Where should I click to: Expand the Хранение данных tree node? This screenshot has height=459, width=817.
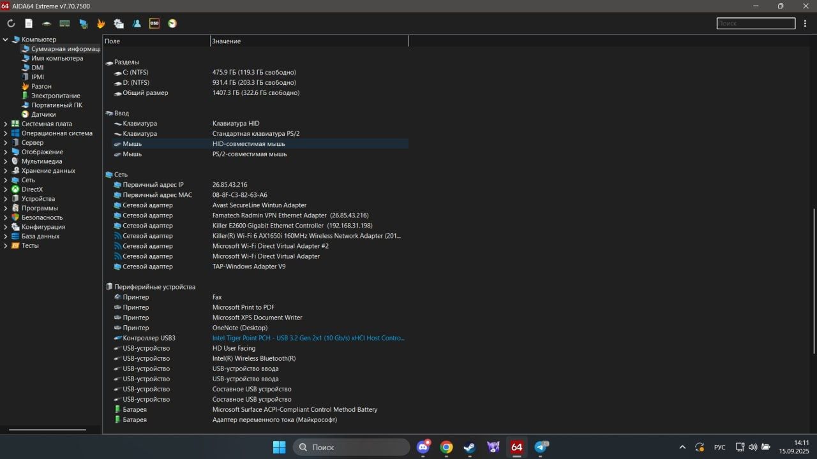[6, 171]
